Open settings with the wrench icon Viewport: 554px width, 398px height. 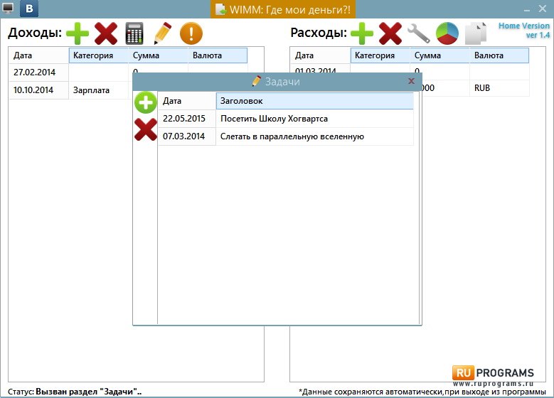pyautogui.click(x=419, y=33)
